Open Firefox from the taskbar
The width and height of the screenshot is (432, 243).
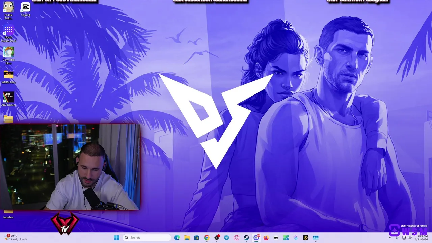point(266,238)
